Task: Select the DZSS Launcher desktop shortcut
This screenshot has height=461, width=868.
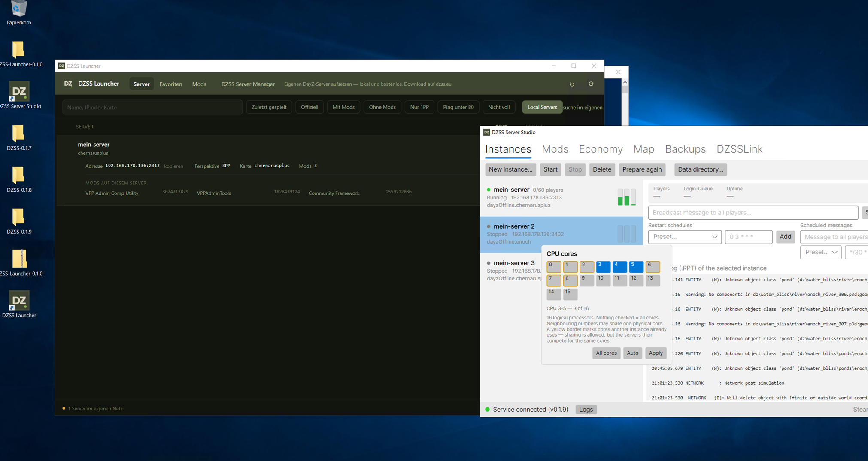Action: [x=19, y=304]
